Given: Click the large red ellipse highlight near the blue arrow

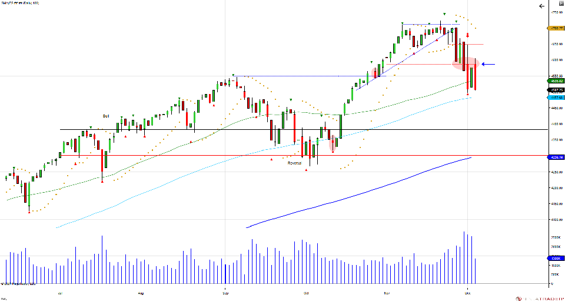Looking at the screenshot, I should click(465, 63).
